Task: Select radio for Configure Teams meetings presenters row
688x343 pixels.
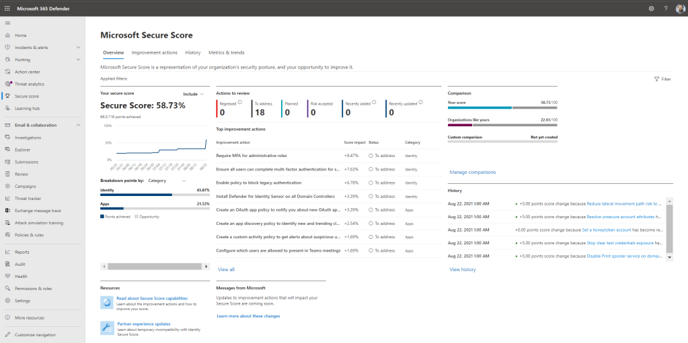Action: point(371,250)
